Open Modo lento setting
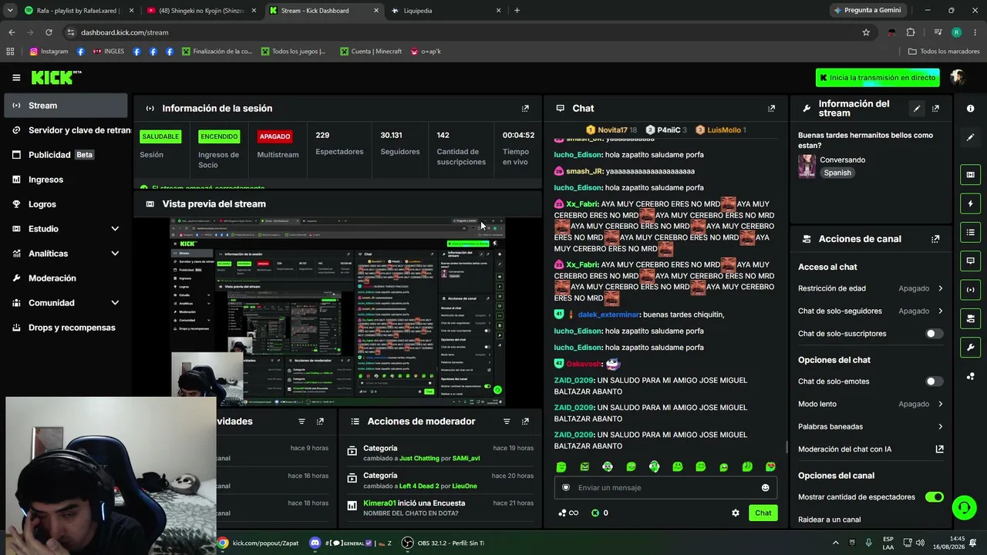The height and width of the screenshot is (555, 987). click(871, 404)
